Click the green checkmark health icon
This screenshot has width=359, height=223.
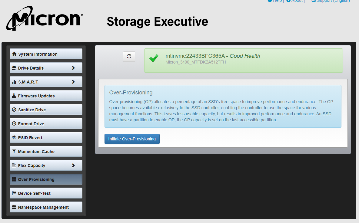point(154,58)
